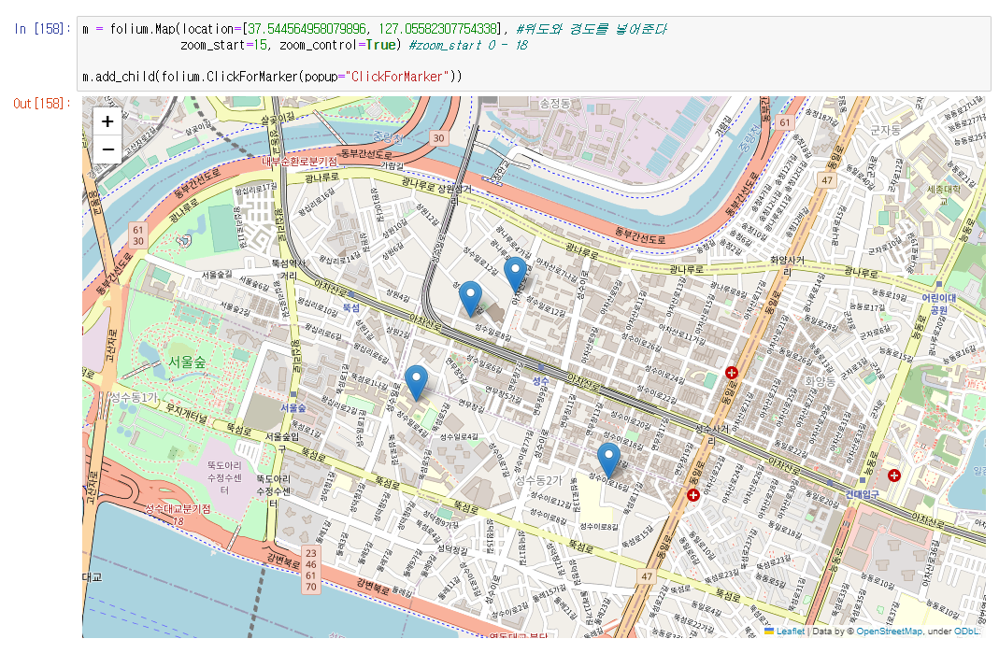This screenshot has width=999, height=653.
Task: Click the zoom_start=15 parameter in code
Action: (x=223, y=45)
